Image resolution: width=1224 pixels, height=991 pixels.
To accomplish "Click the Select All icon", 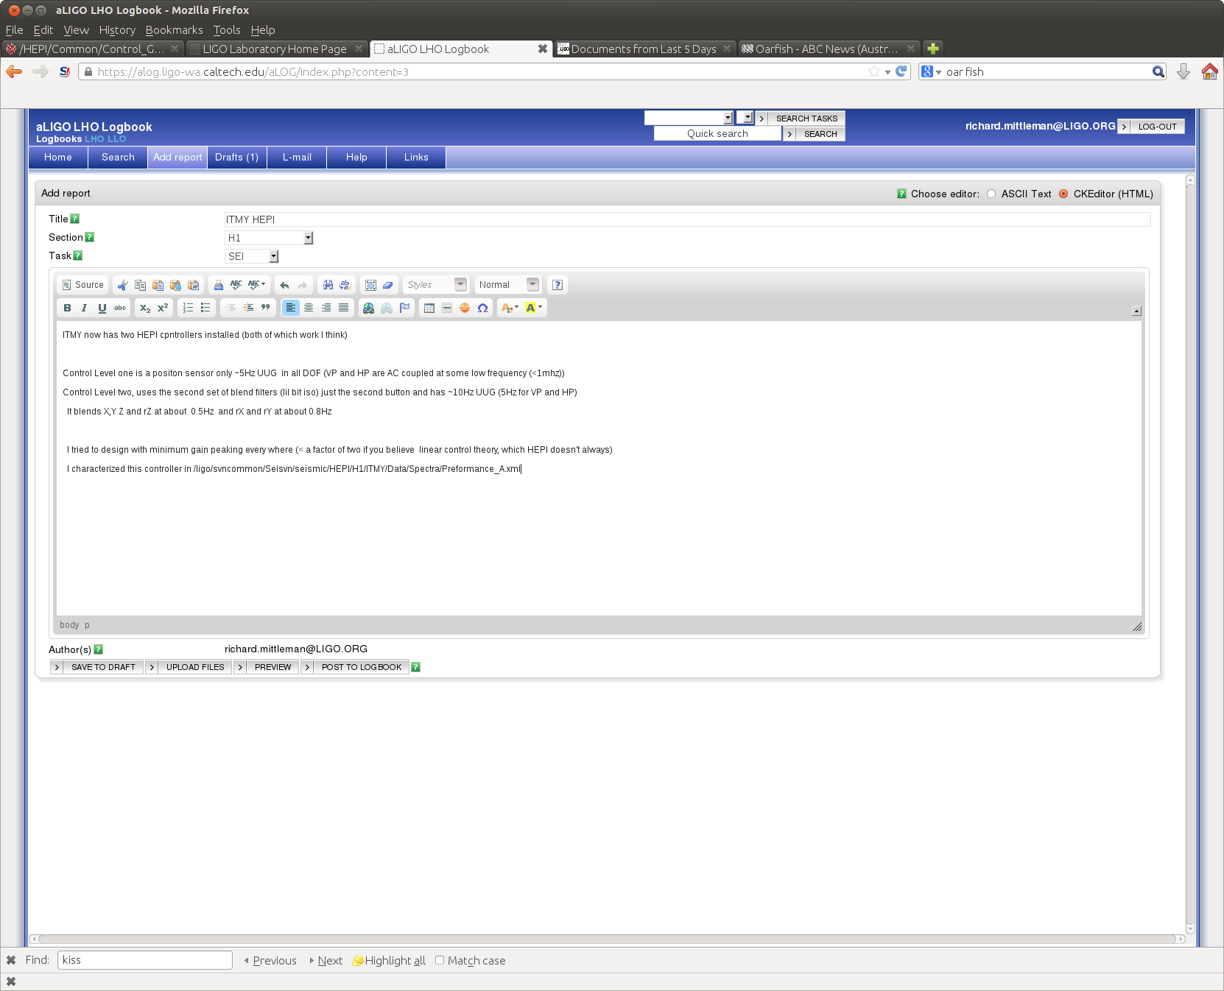I will [370, 285].
